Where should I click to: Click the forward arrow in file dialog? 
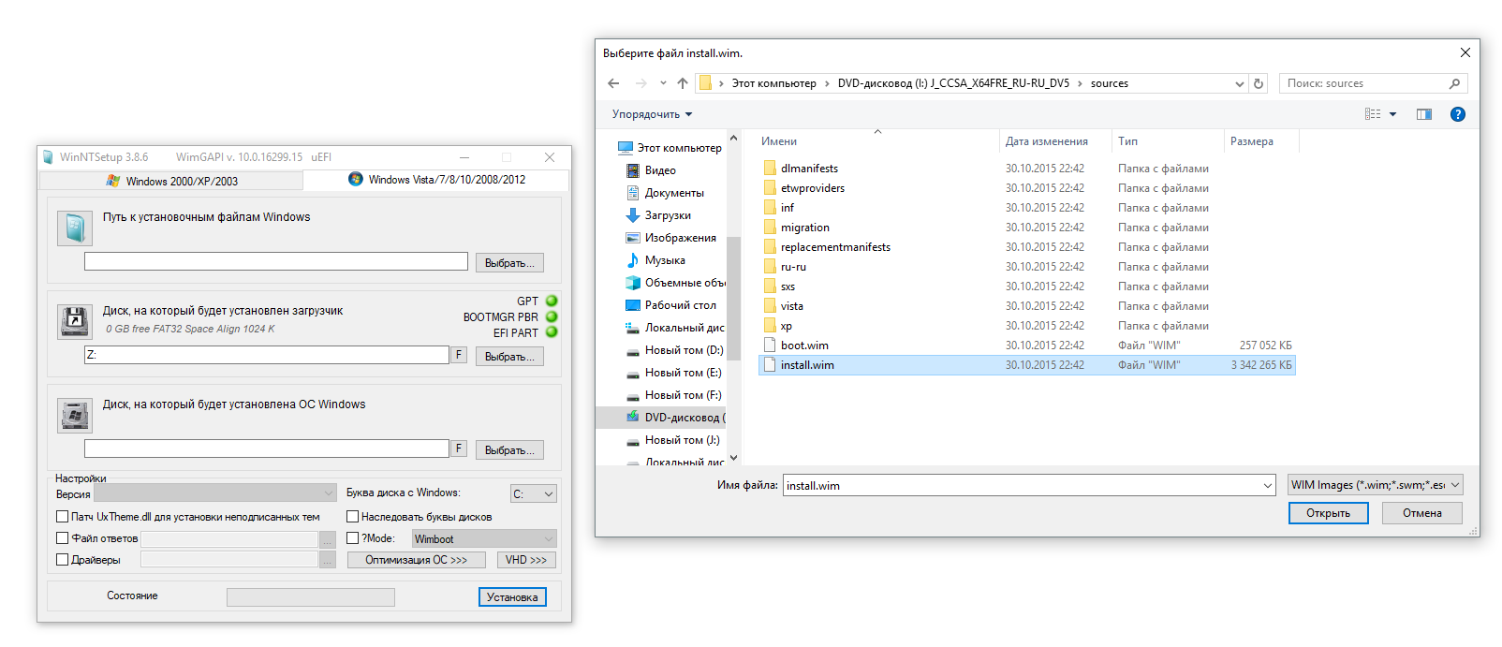pos(641,83)
